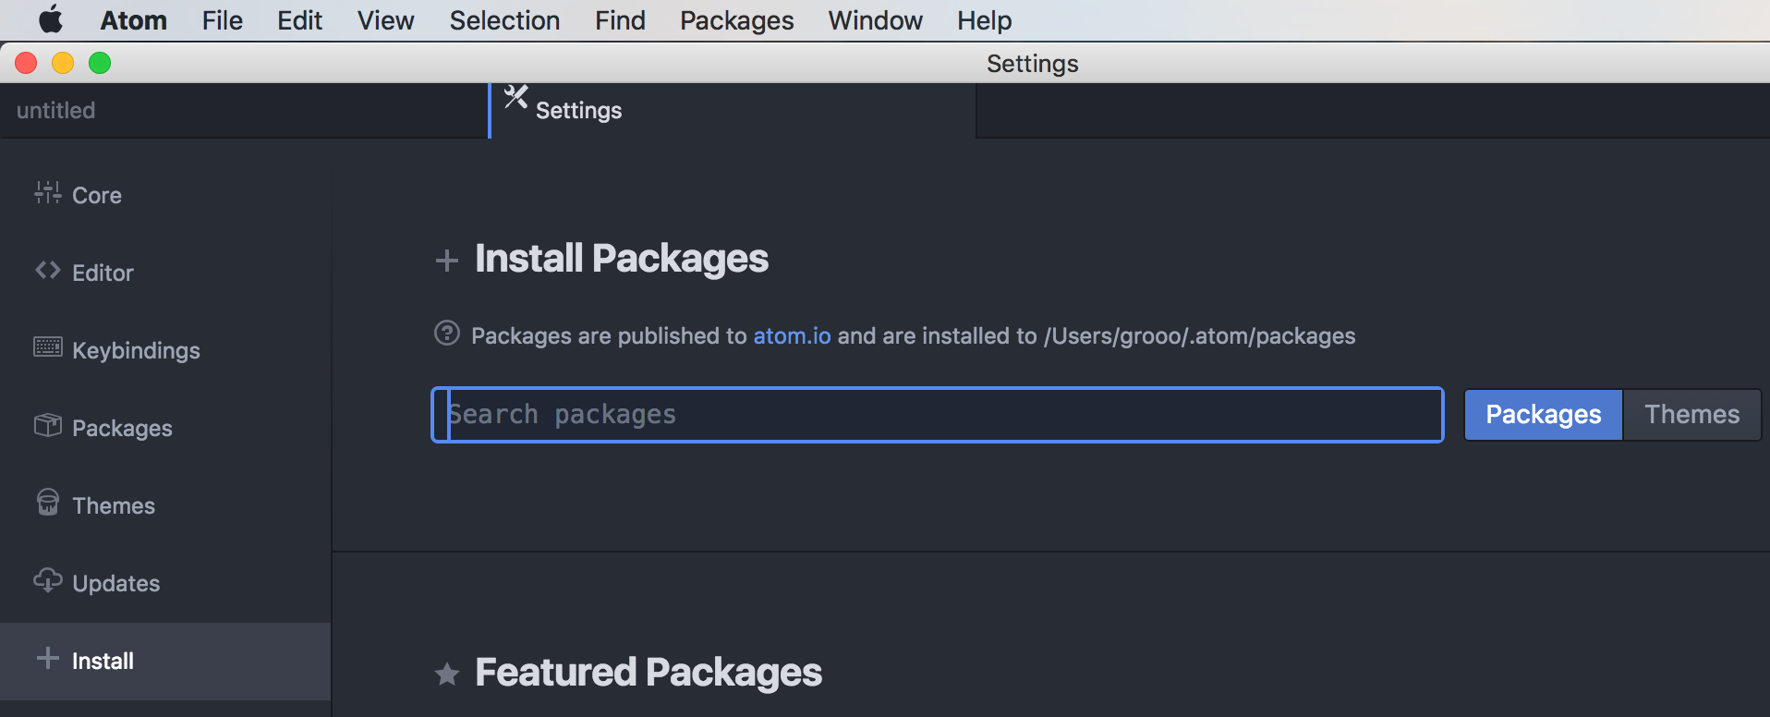Image resolution: width=1770 pixels, height=717 pixels.
Task: Click the Settings window title text
Action: (x=1033, y=64)
